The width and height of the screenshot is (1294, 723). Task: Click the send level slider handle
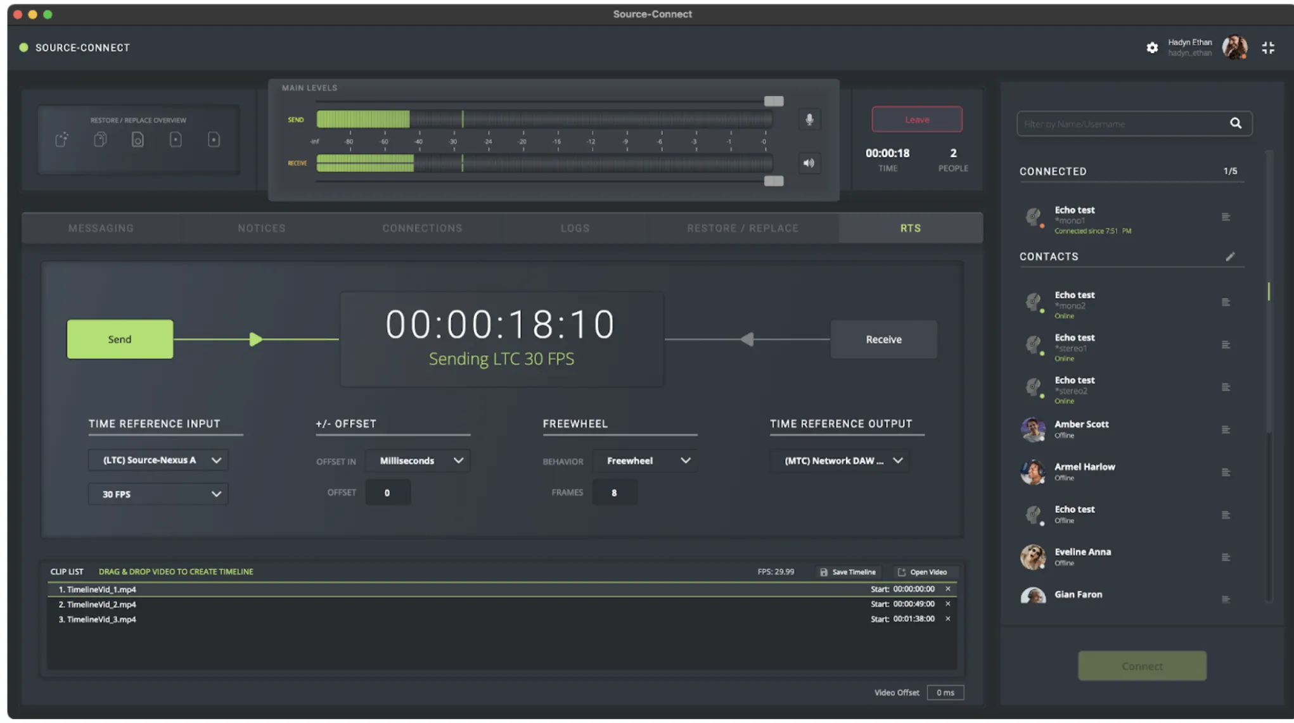(x=774, y=101)
